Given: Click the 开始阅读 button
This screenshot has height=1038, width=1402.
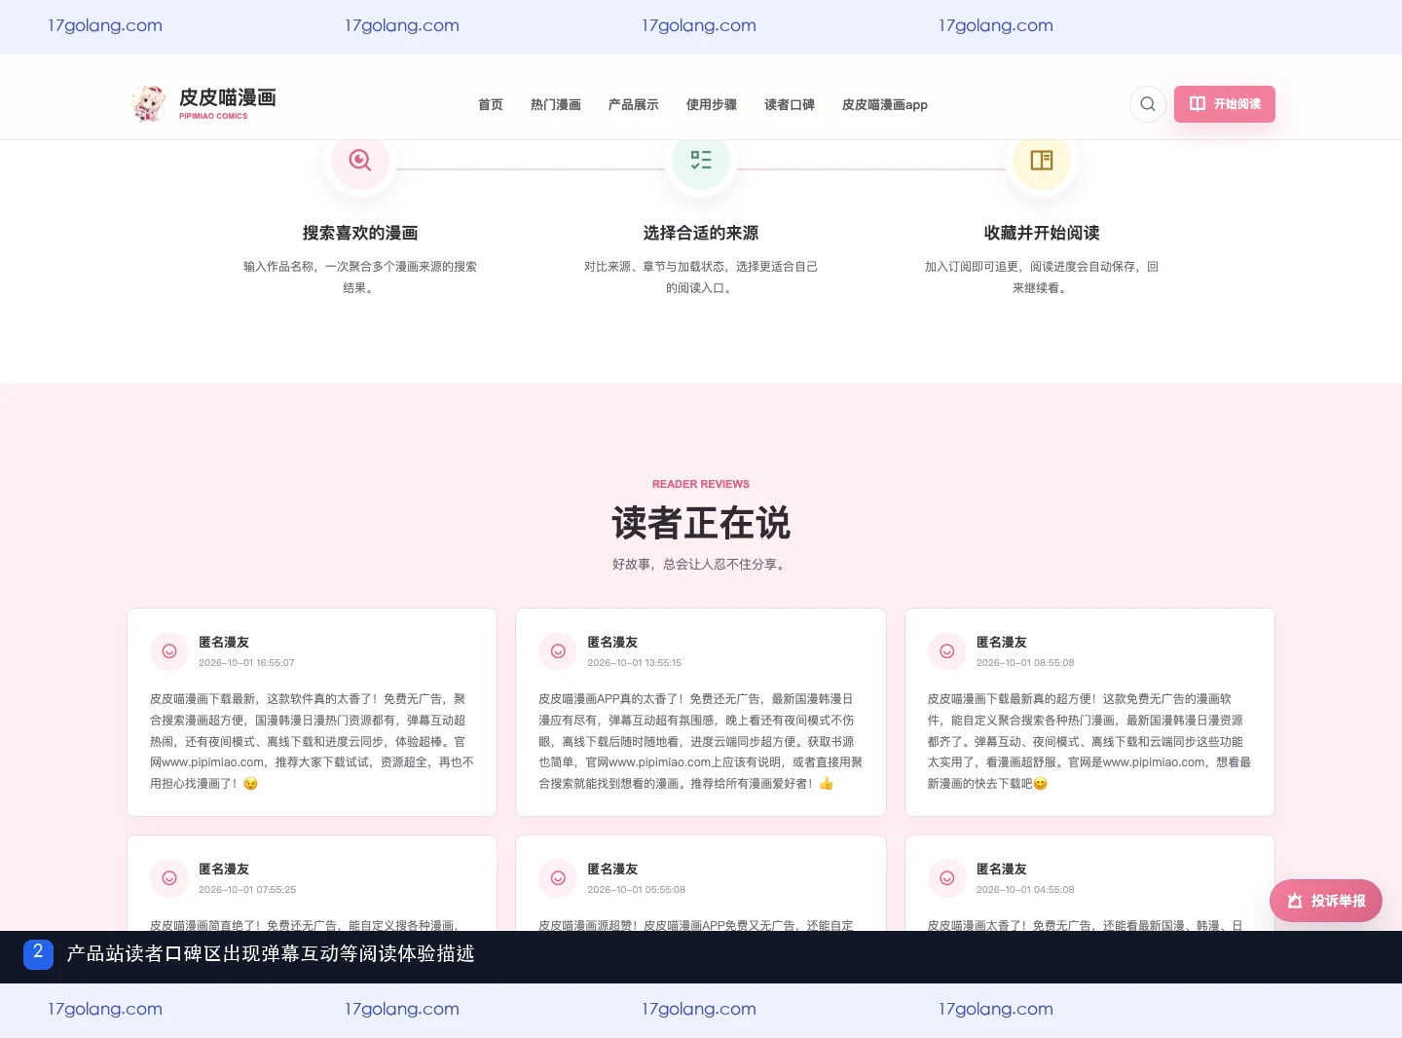Looking at the screenshot, I should (1225, 104).
